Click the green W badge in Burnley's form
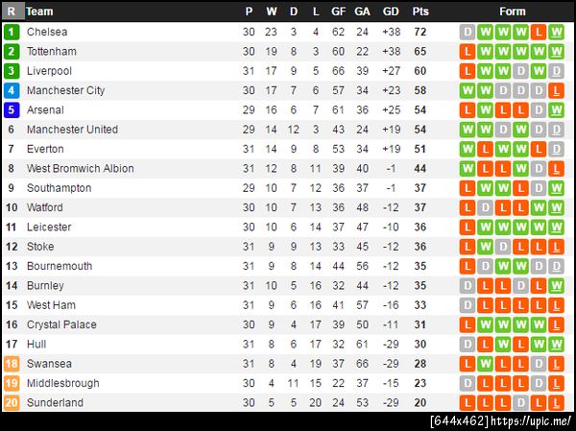This screenshot has width=576, height=431. click(x=556, y=286)
